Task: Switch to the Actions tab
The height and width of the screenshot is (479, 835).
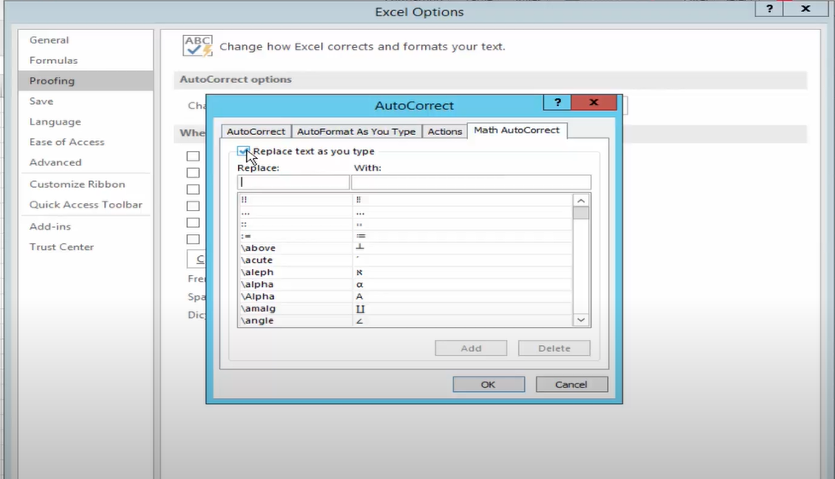Action: [445, 131]
